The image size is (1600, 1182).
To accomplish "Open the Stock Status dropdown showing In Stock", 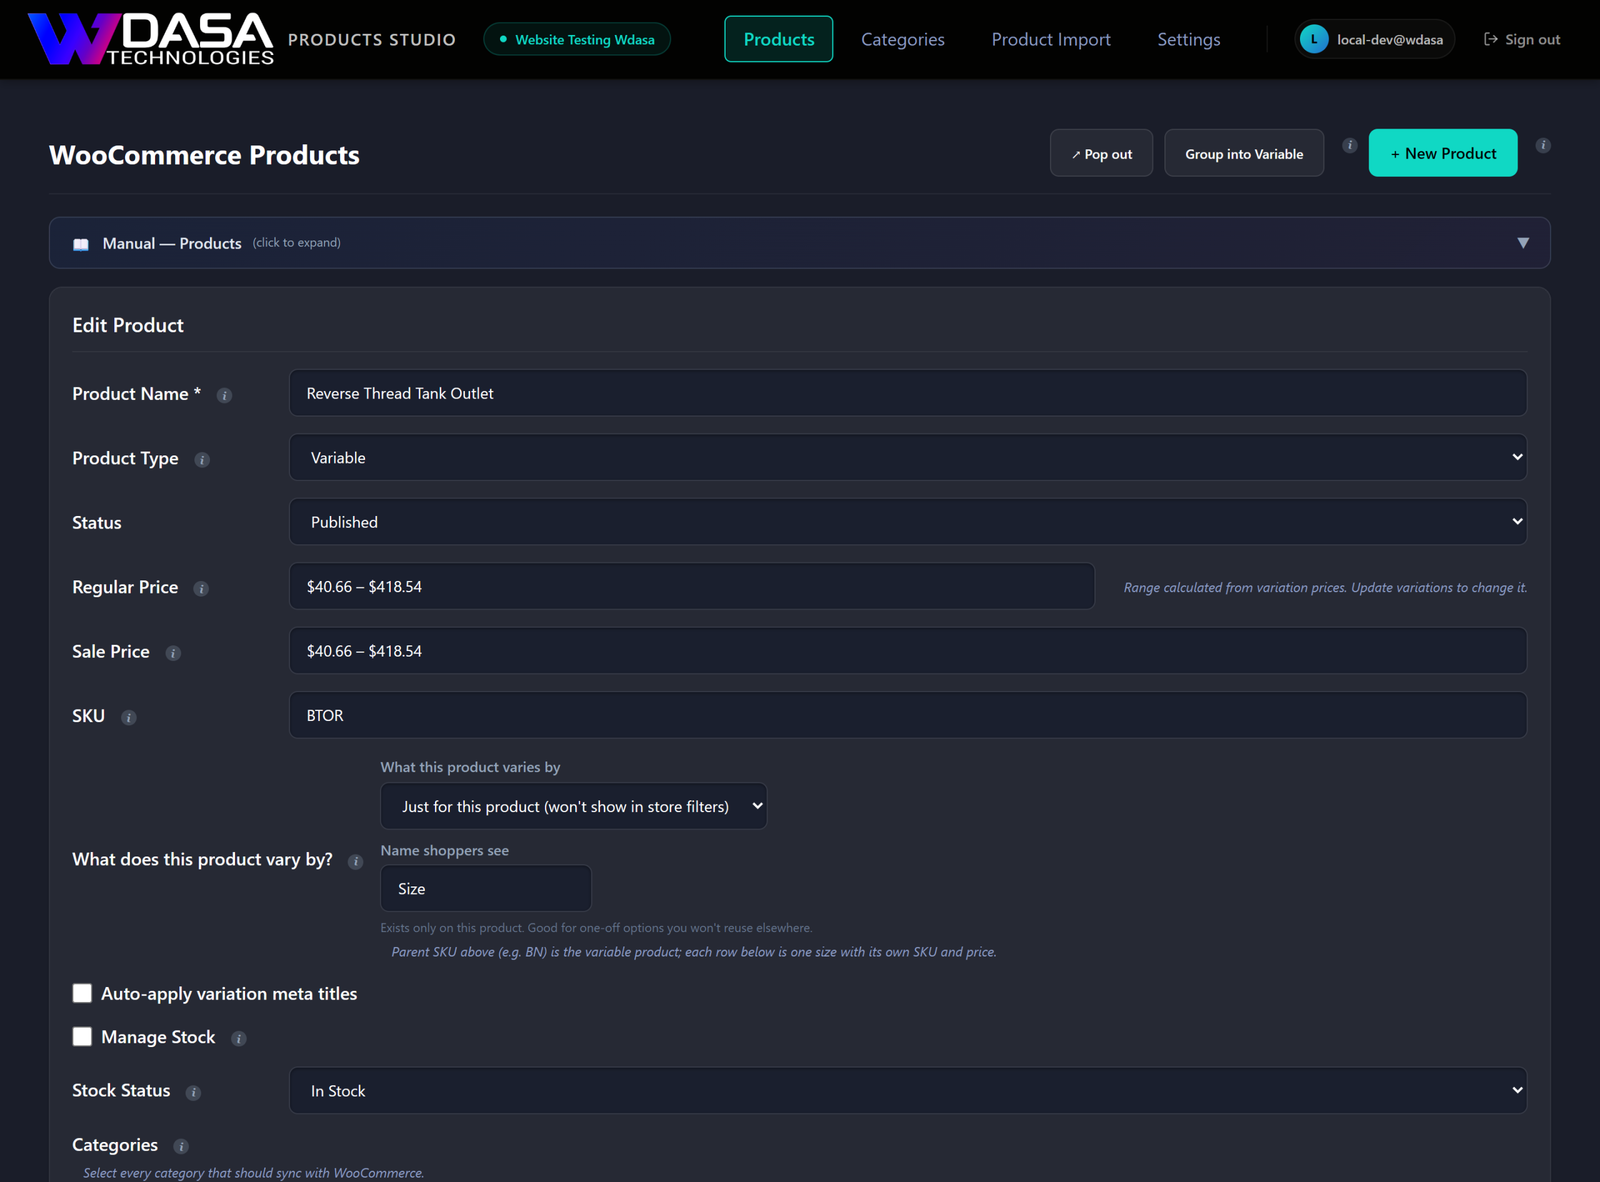I will [x=907, y=1090].
